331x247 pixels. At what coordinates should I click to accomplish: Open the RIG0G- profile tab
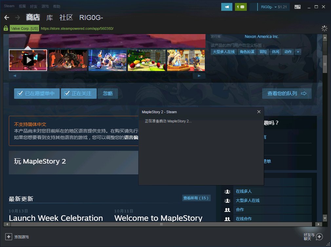coord(91,17)
